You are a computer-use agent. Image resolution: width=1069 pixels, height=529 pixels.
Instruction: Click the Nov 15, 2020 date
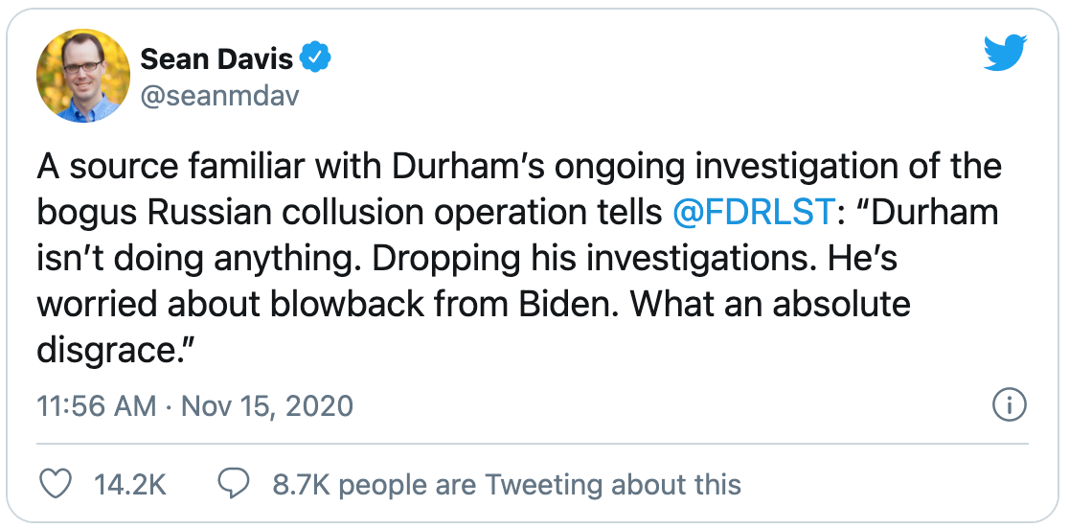pos(267,406)
